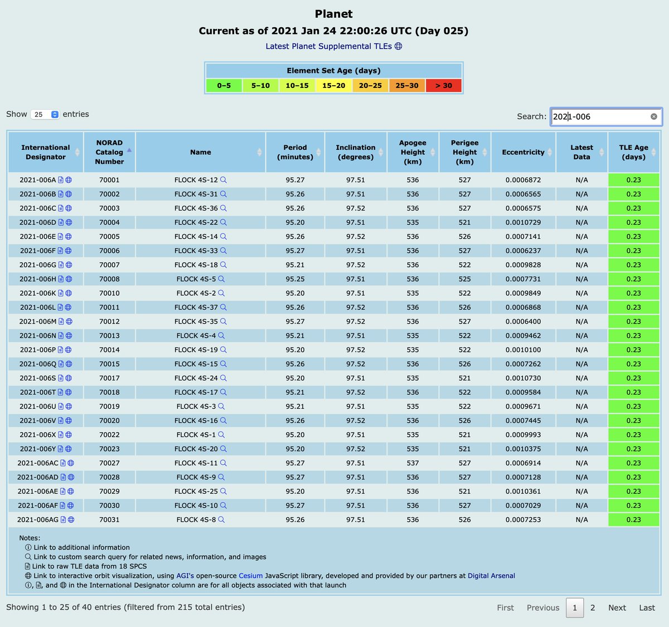Viewport: 669px width, 627px height.
Task: Click the magnifier next to FLOCK 4S-8
Action: pos(221,520)
